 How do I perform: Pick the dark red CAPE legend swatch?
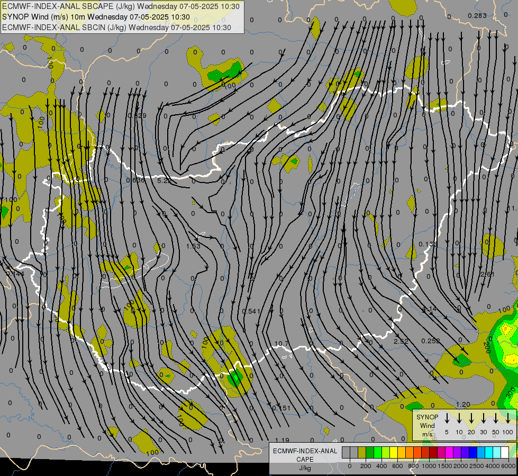(433, 452)
